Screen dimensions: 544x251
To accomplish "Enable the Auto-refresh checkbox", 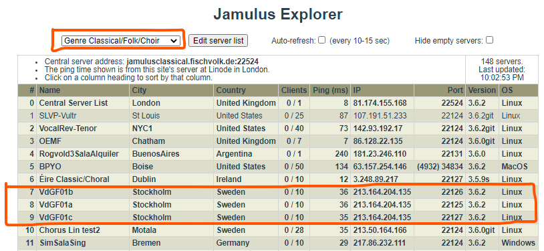I will [x=322, y=40].
